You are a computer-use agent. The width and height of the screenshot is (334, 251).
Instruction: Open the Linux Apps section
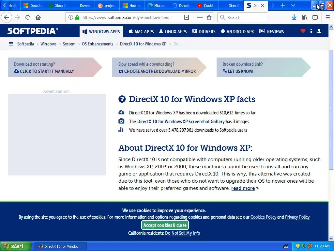click(173, 32)
